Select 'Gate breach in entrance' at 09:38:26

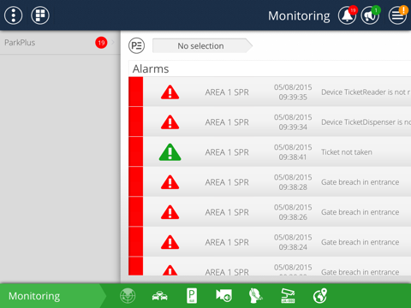pyautogui.click(x=360, y=212)
